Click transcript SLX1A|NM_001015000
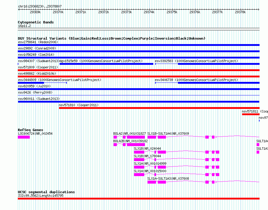The height and width of the screenshot is (210, 268). pyautogui.click(x=150, y=171)
